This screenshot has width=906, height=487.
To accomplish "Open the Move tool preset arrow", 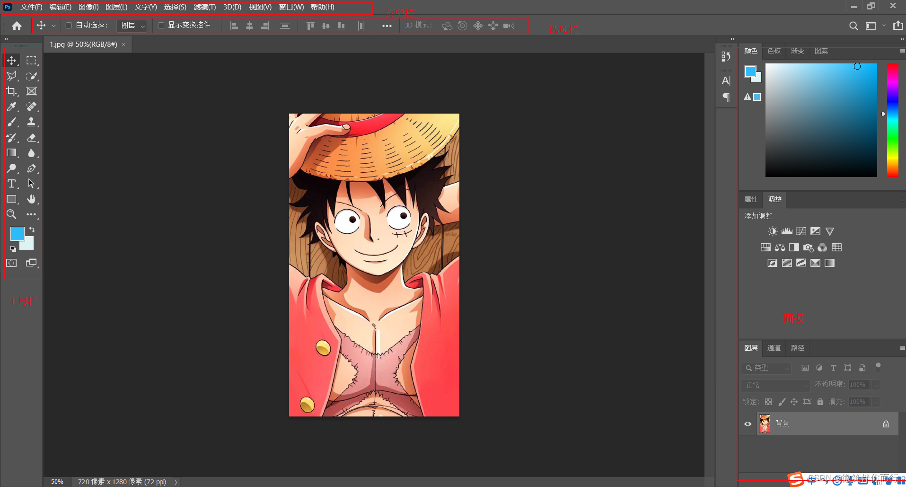I will coord(53,26).
